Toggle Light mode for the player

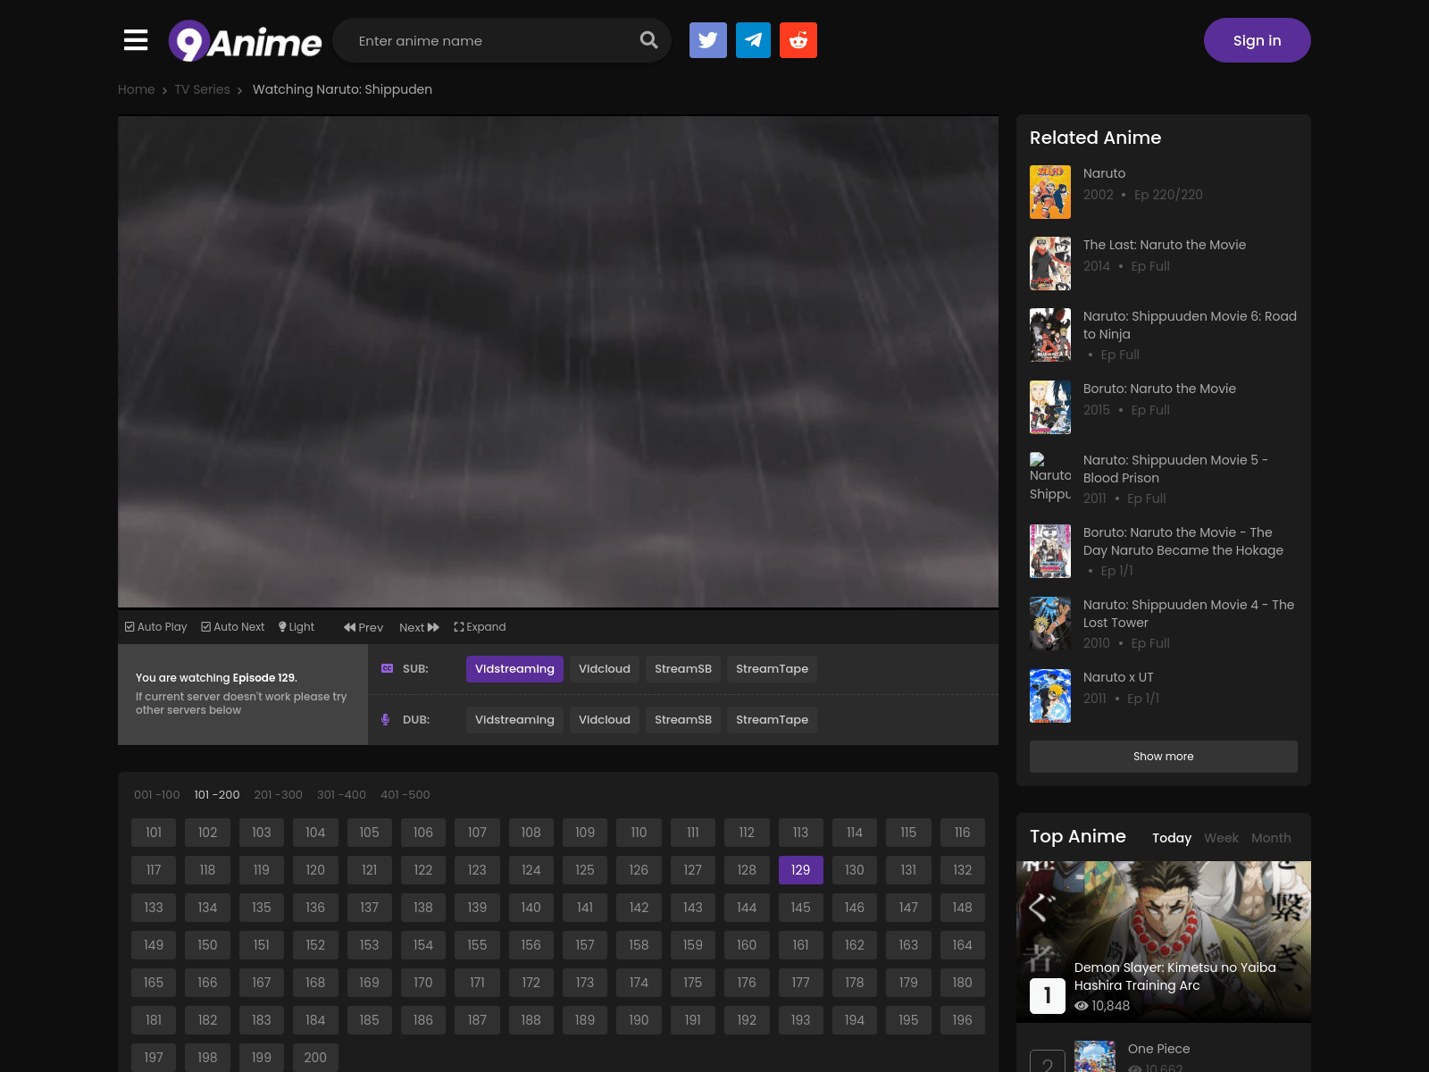(x=297, y=627)
